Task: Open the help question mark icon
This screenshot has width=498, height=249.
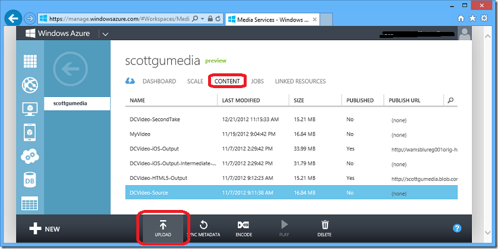Action: point(457,228)
